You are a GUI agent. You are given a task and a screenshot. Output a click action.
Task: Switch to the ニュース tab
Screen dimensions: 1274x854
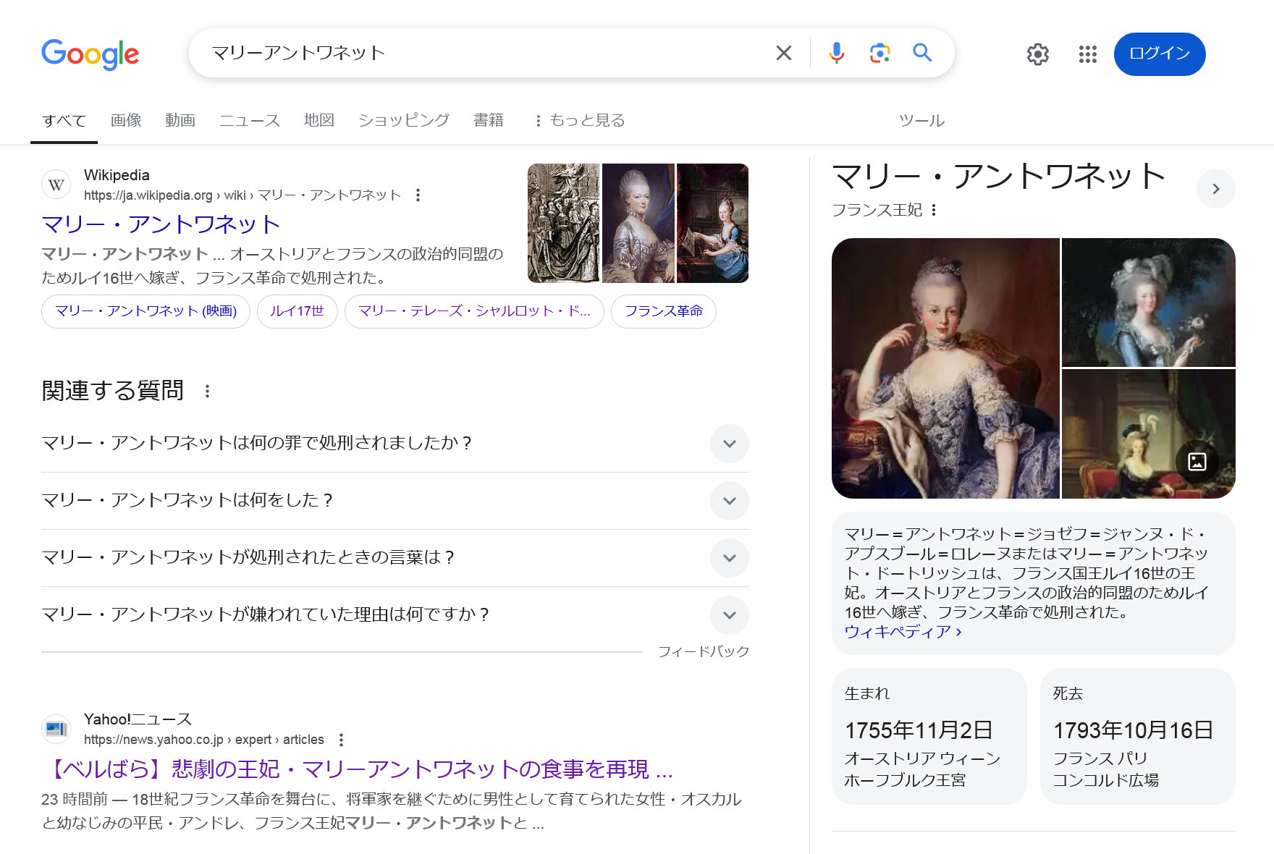(249, 121)
